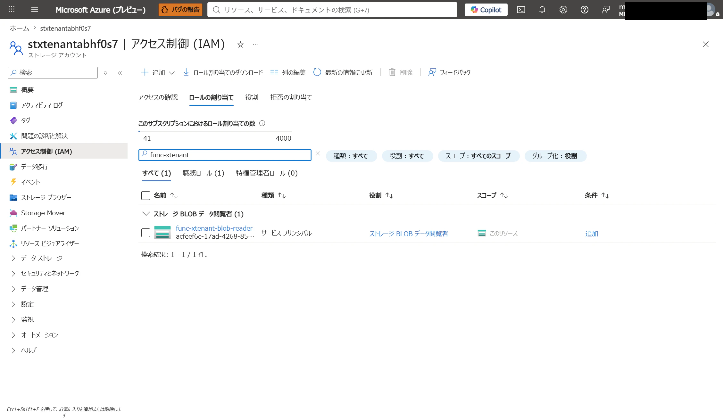Clear the func-xtenant filter with X
The image size is (723, 420).
[x=318, y=154]
